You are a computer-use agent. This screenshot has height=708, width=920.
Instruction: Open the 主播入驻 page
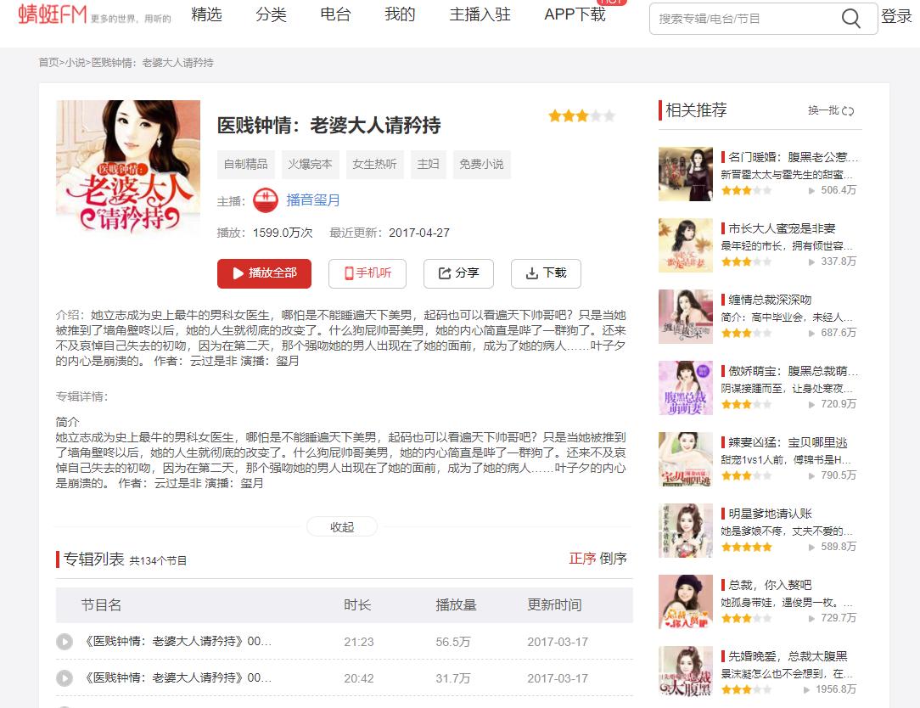480,14
